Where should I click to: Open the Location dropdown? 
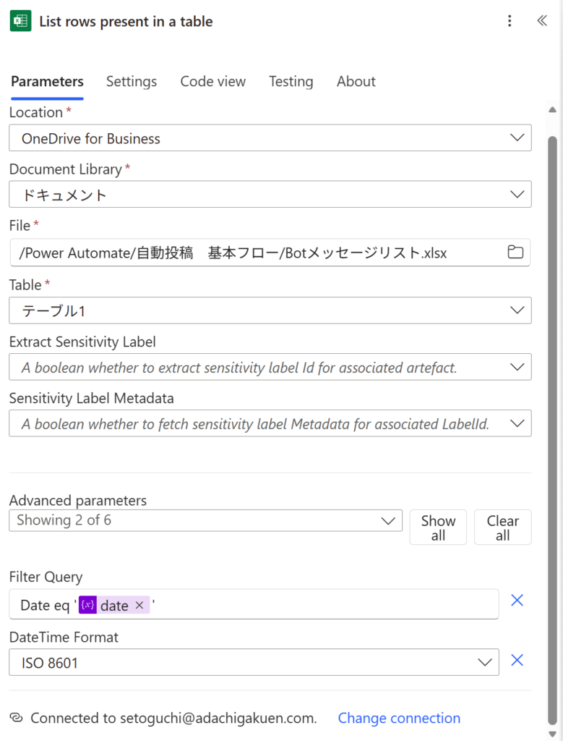point(516,137)
